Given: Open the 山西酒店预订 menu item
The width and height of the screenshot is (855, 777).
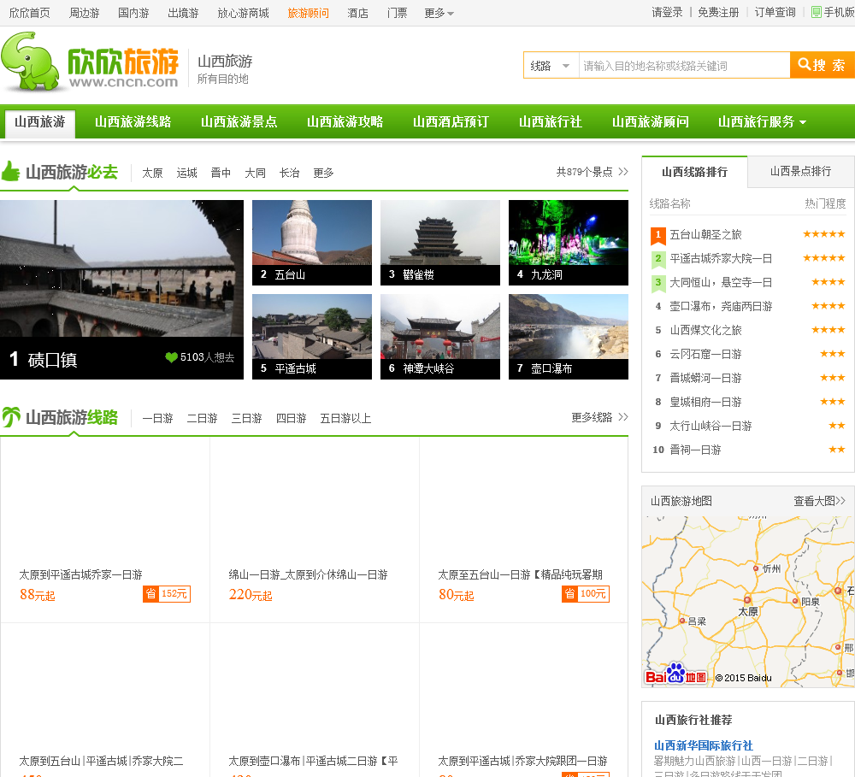Looking at the screenshot, I should pos(451,122).
